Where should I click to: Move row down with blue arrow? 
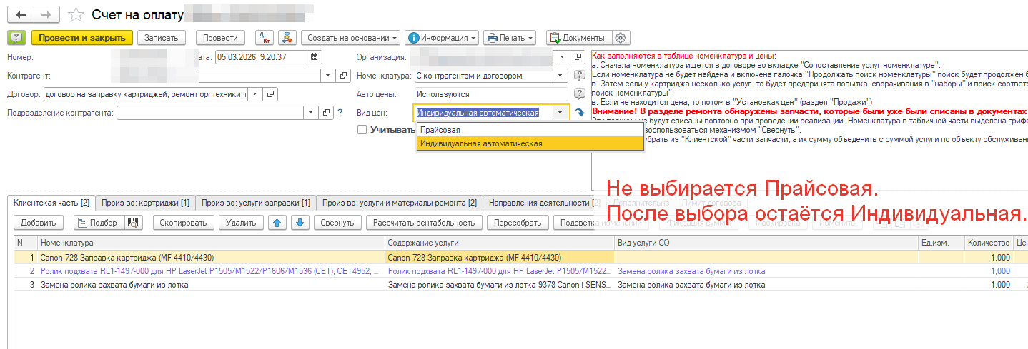coord(299,223)
